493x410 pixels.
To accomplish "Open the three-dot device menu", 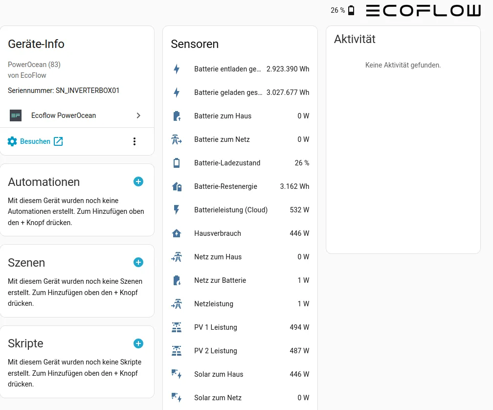I will (x=134, y=141).
